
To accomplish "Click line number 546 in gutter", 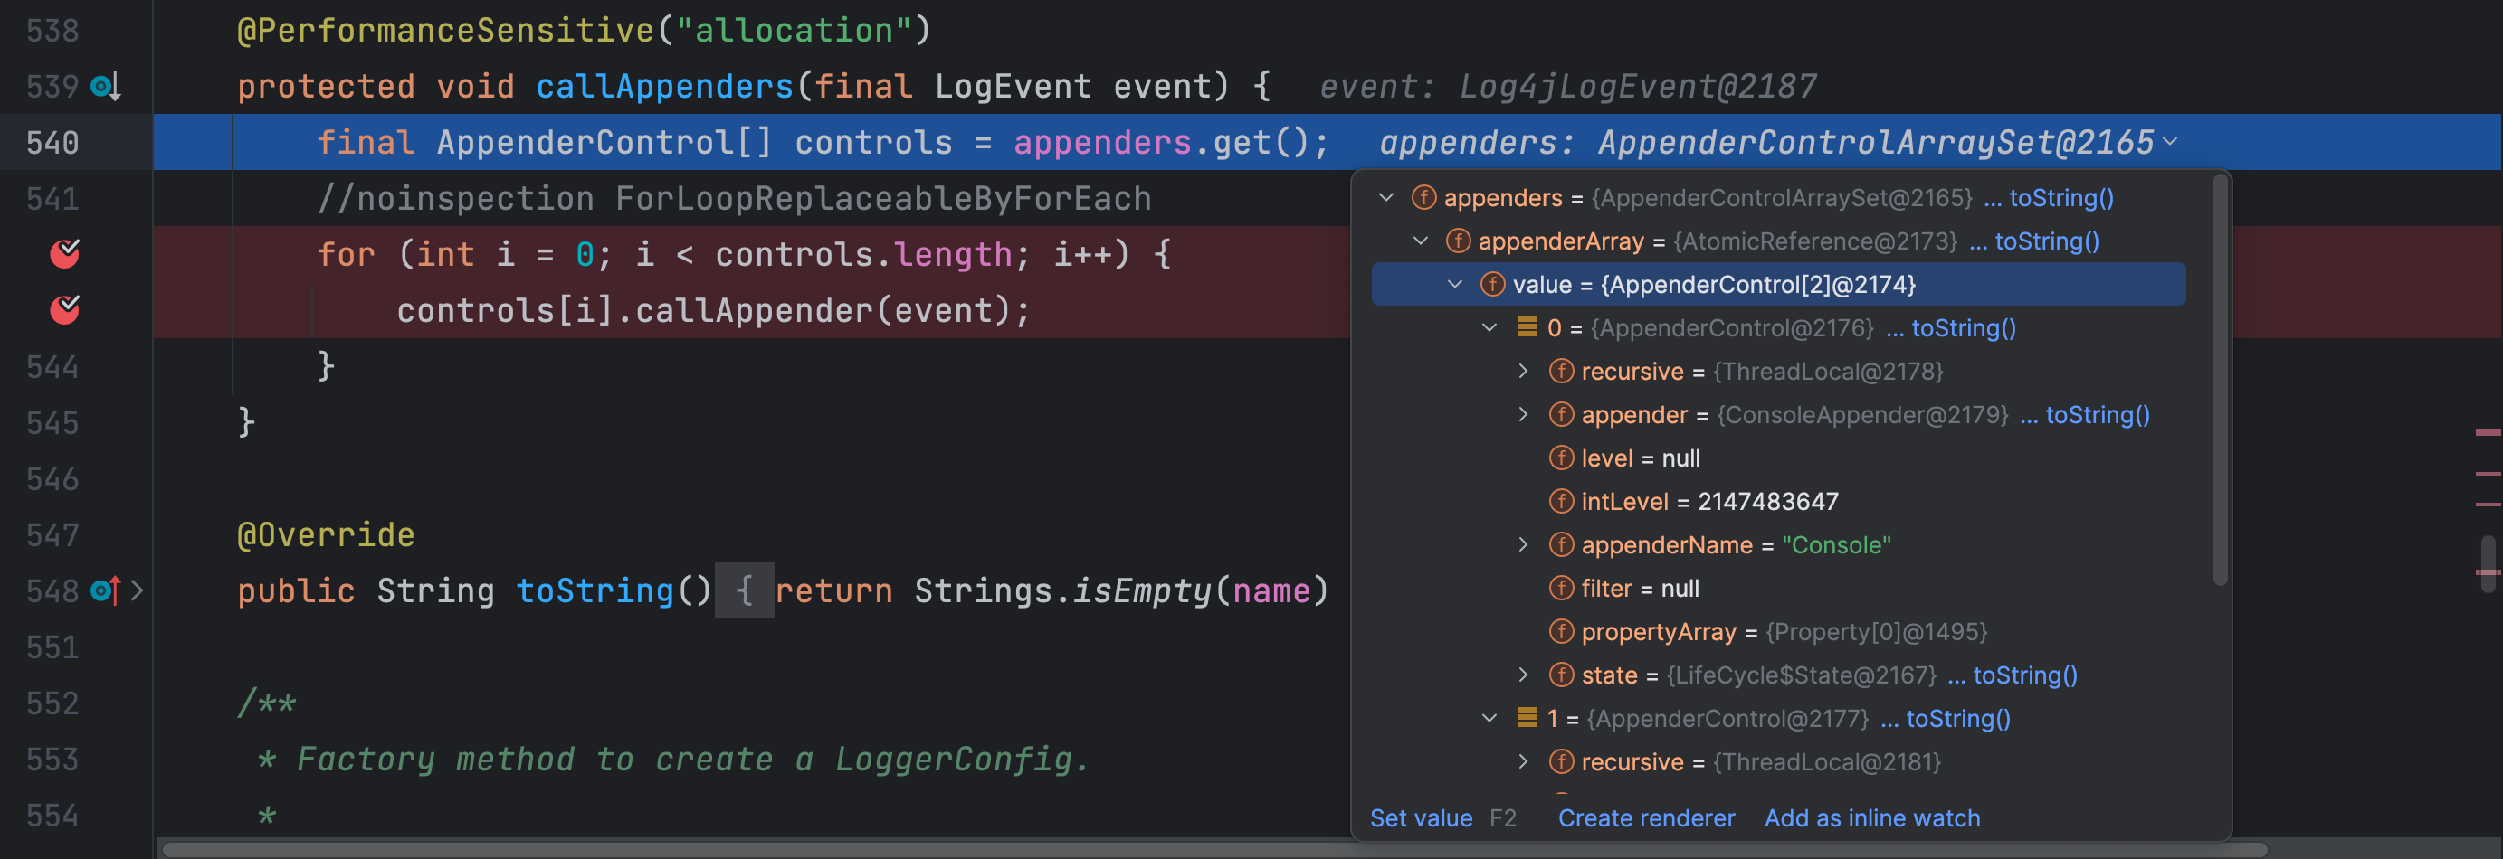I will point(52,478).
